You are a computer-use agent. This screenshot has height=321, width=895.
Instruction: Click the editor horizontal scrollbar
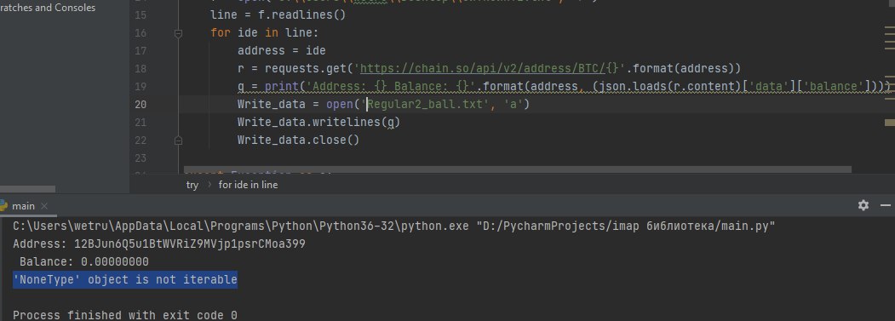coord(517,169)
